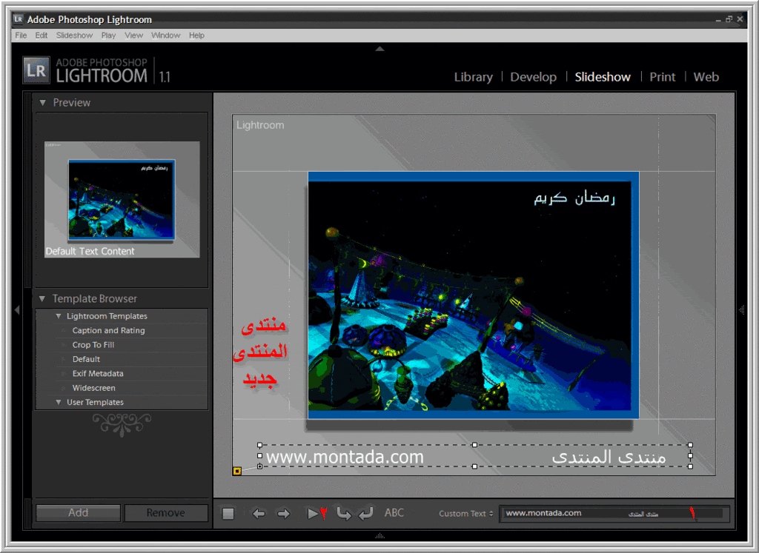Click the main slide photo
Viewport: 759px width, 553px height.
point(473,295)
